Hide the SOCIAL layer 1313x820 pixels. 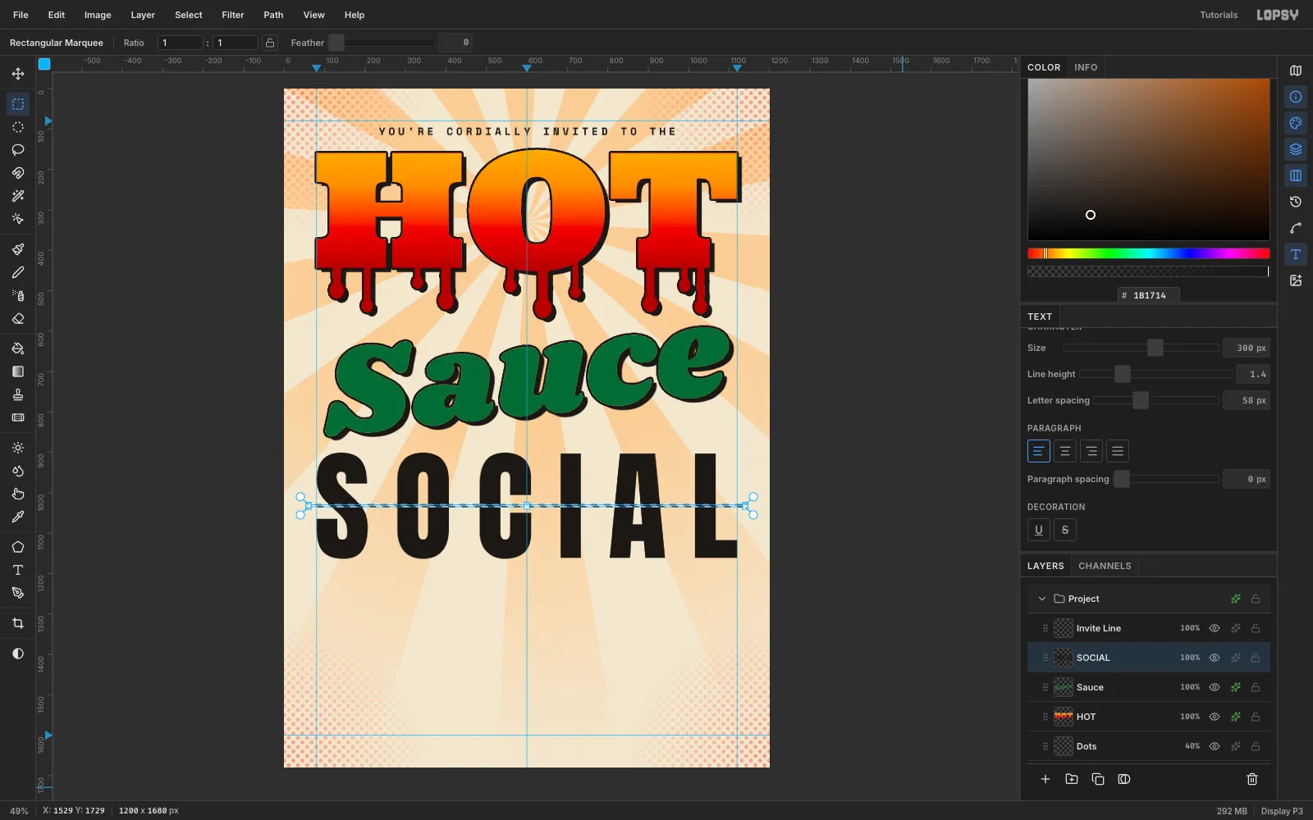1215,658
